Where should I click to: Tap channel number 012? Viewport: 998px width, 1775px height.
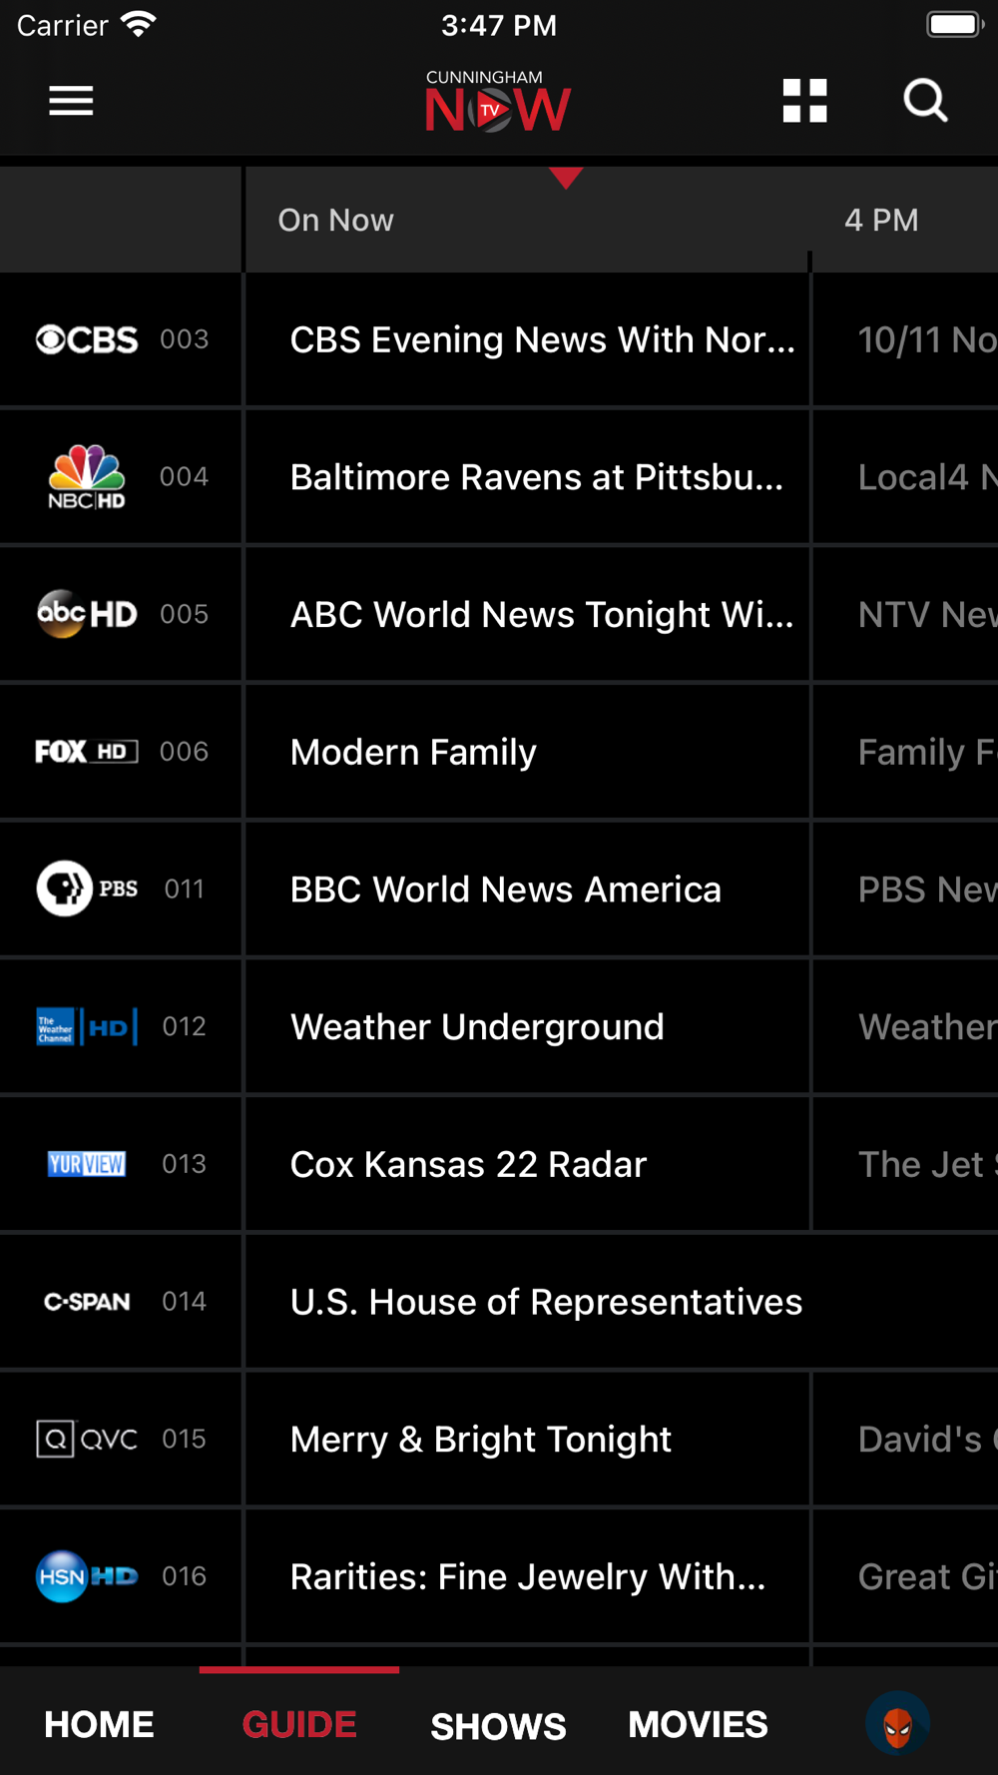(185, 1026)
